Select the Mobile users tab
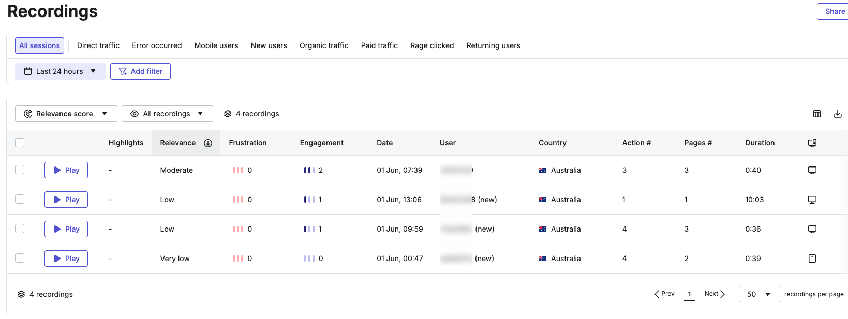The width and height of the screenshot is (848, 319). 216,45
